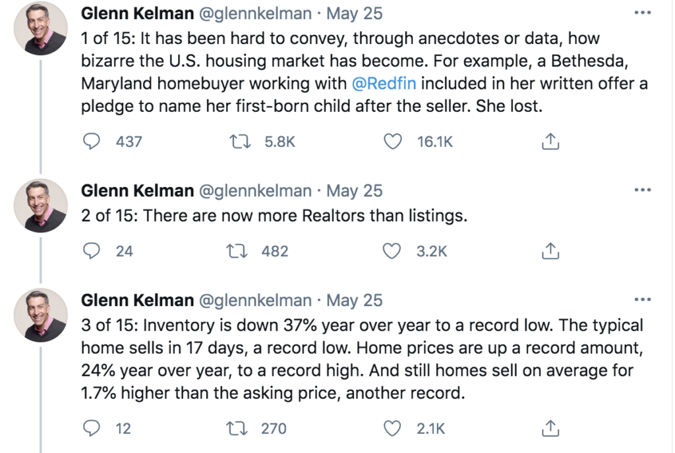Retweet the 3 of 15 tweet
The width and height of the screenshot is (675, 453).
click(x=237, y=429)
